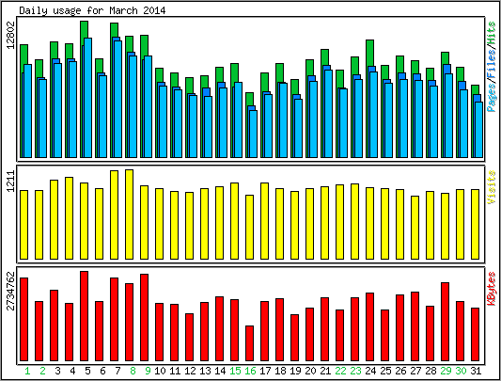Click the red KBytes bar for day 31
501x381 pixels.
click(x=475, y=334)
